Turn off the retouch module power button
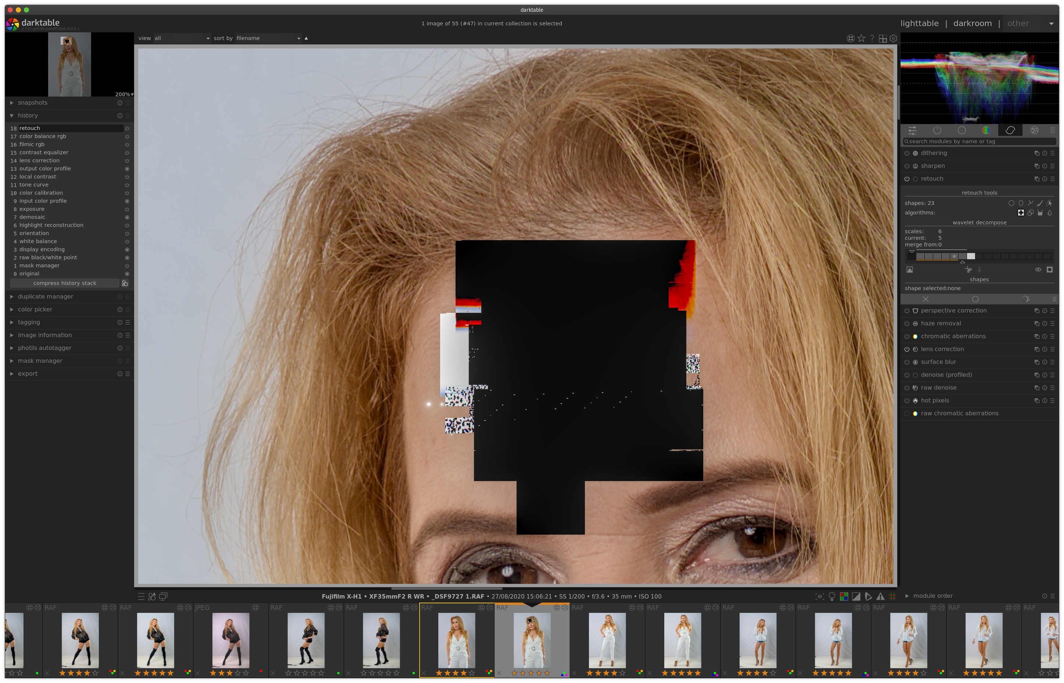The image size is (1064, 683). (907, 179)
